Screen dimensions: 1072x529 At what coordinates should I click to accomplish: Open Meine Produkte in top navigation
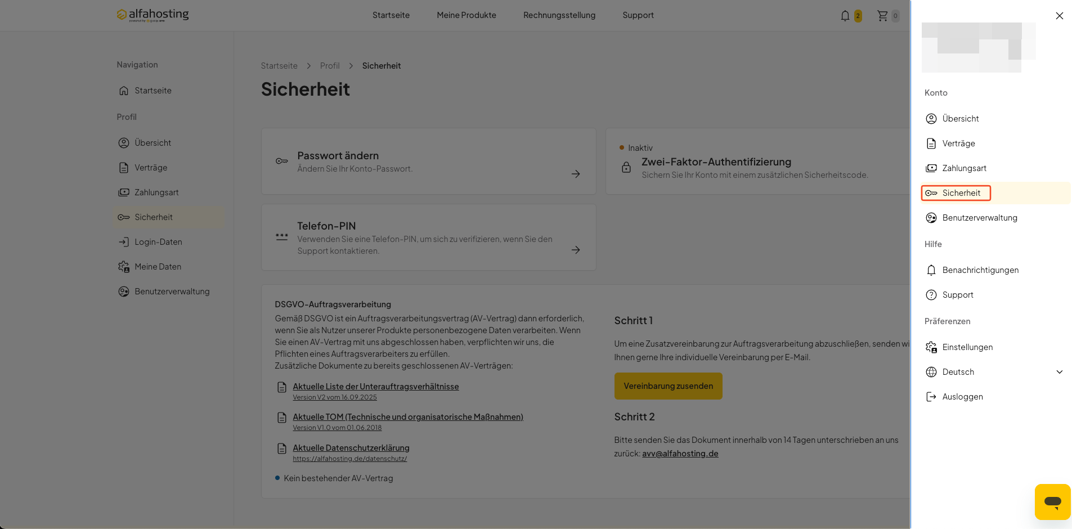(467, 15)
